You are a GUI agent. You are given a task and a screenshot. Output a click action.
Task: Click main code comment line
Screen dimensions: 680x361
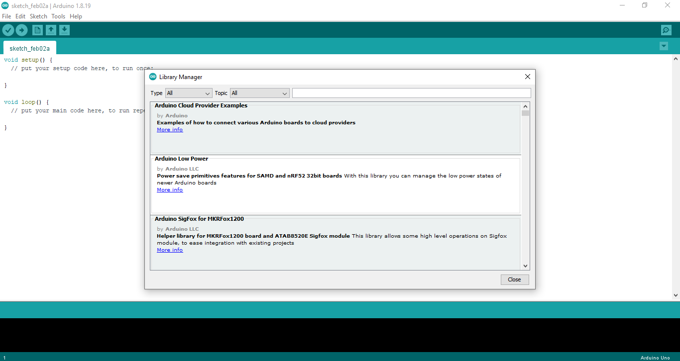(x=78, y=111)
